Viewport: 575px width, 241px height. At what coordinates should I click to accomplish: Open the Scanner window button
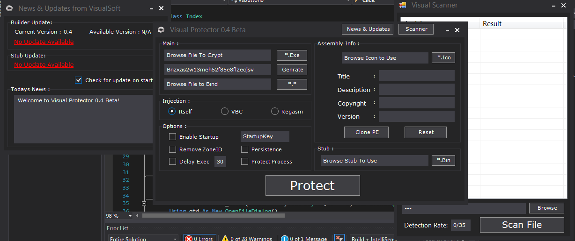point(416,29)
